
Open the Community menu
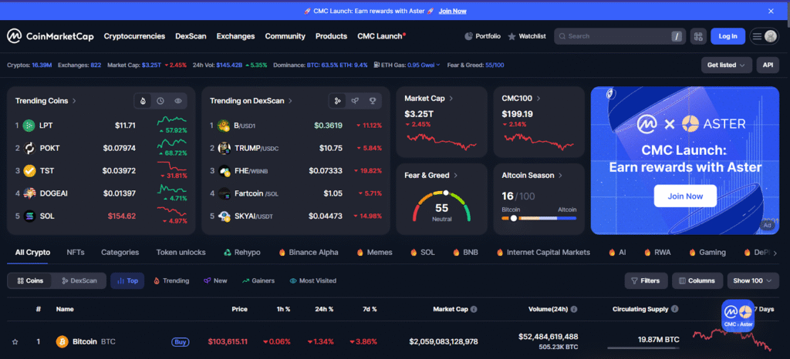pos(285,36)
